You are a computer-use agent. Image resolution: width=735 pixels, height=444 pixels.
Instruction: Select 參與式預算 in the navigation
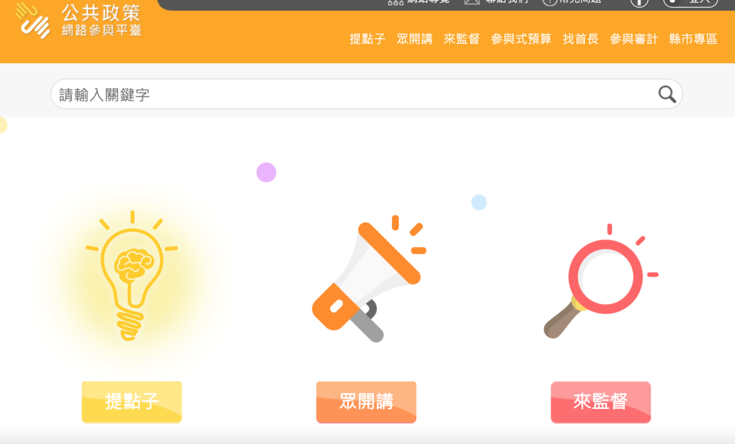click(x=521, y=39)
